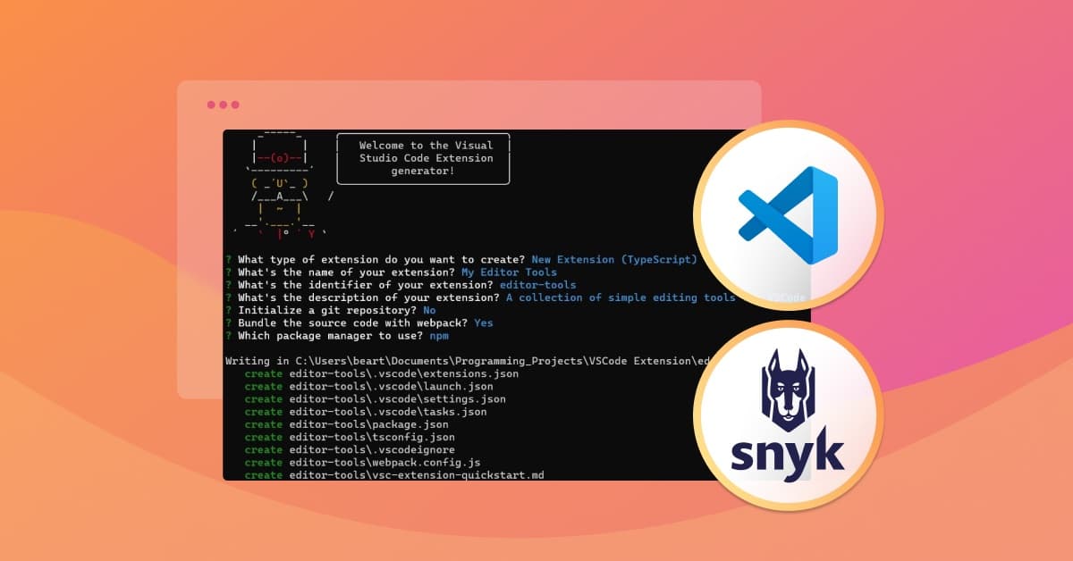Click the 'No' answer for git repository
1073x561 pixels.
click(429, 310)
